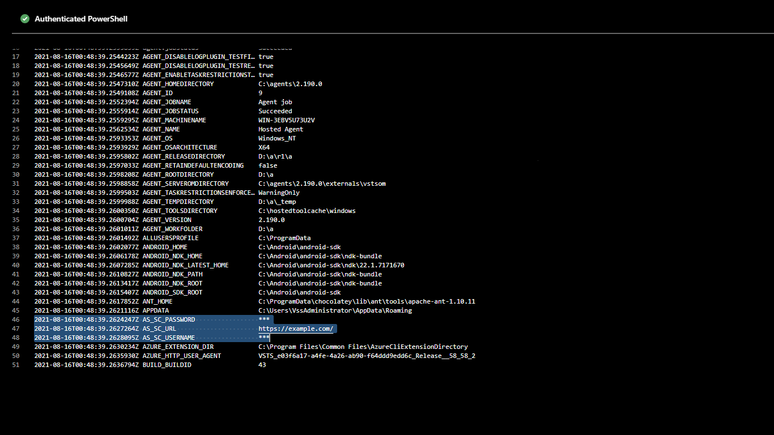
Task: Click line number 26 for AGENT_OS
Action: point(15,138)
